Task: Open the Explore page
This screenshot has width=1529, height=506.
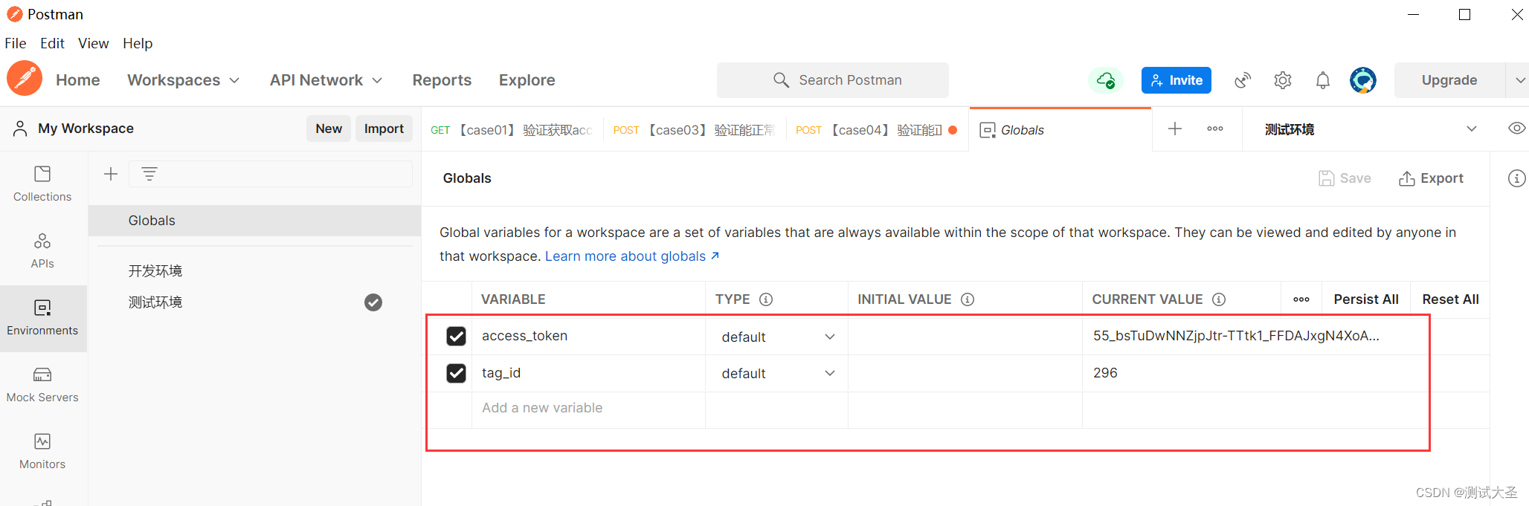Action: coord(527,80)
